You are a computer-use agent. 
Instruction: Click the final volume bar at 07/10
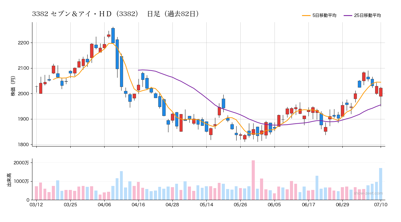tap(381, 184)
